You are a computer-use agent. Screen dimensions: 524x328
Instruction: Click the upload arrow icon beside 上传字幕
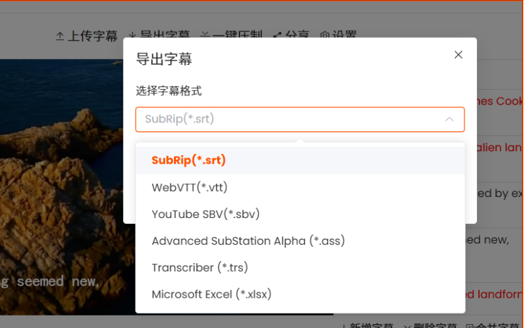60,36
